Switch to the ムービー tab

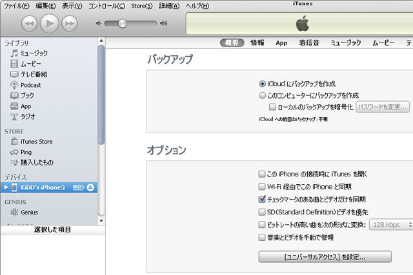(x=383, y=43)
